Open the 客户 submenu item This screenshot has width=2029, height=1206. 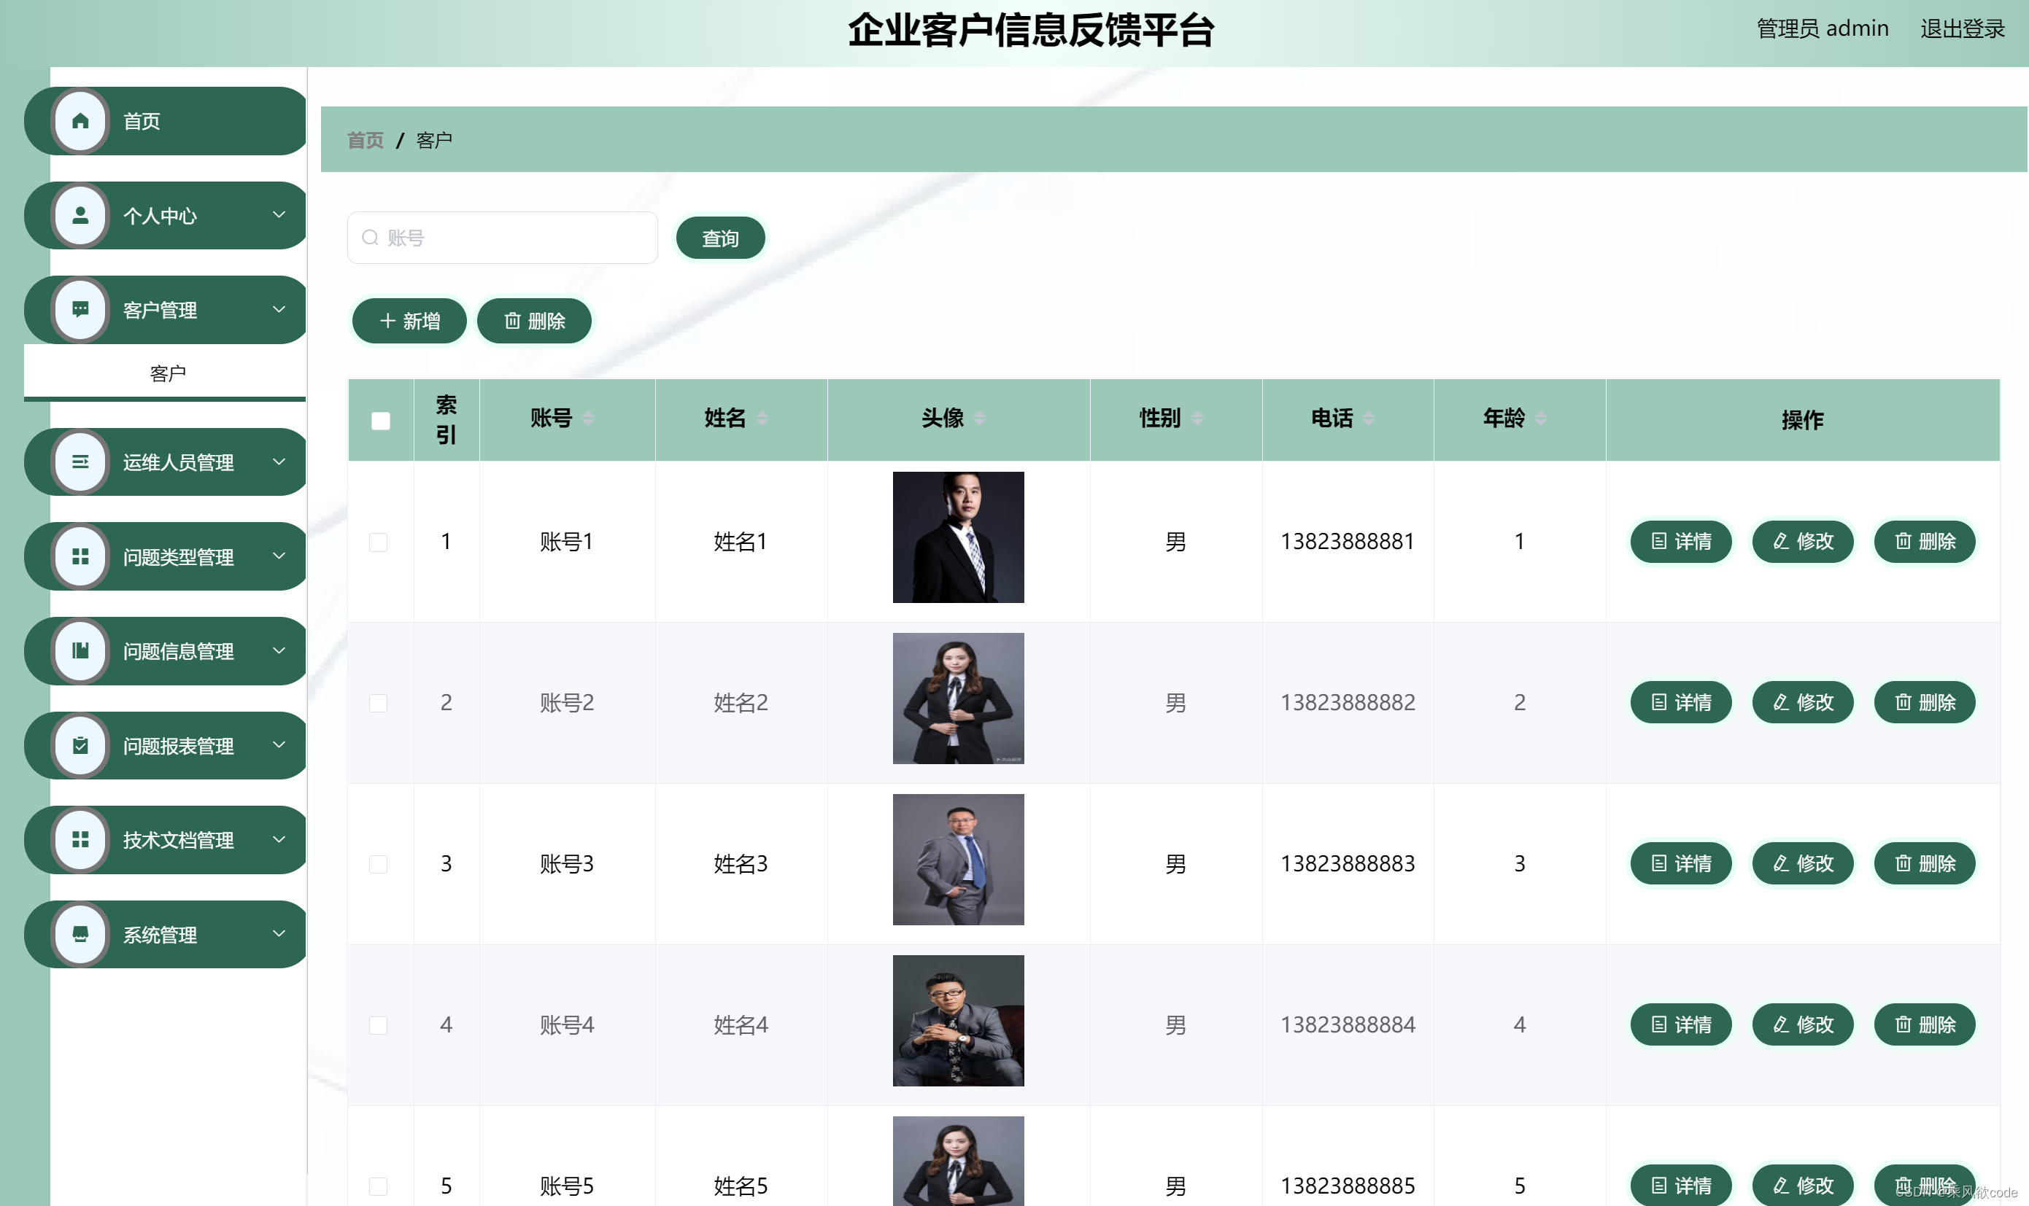[x=168, y=373]
